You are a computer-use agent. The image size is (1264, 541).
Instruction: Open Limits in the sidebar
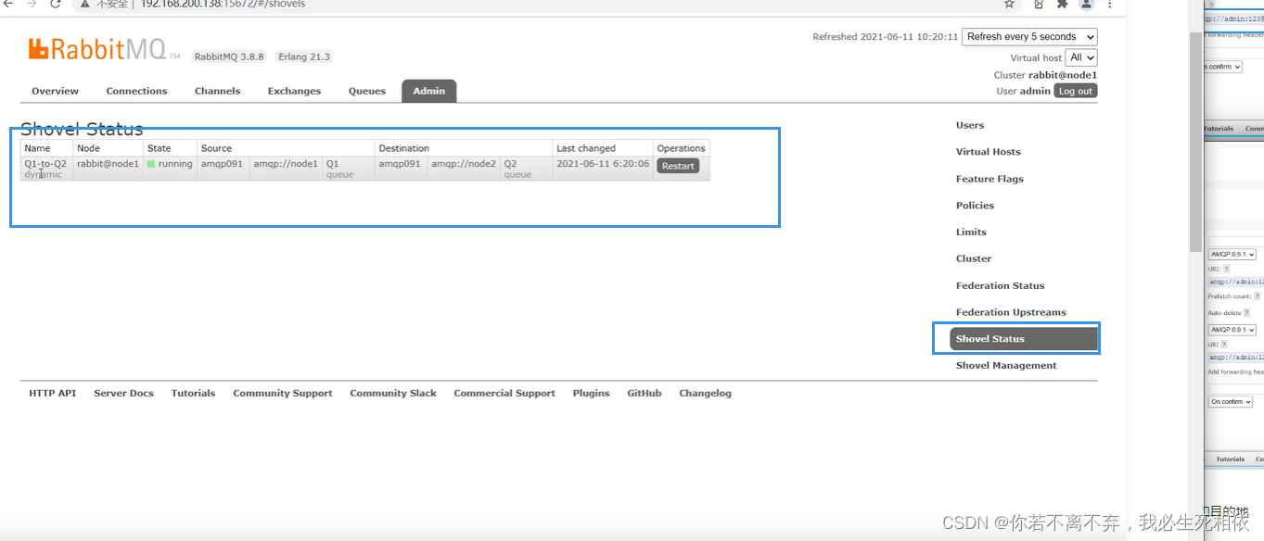(971, 232)
